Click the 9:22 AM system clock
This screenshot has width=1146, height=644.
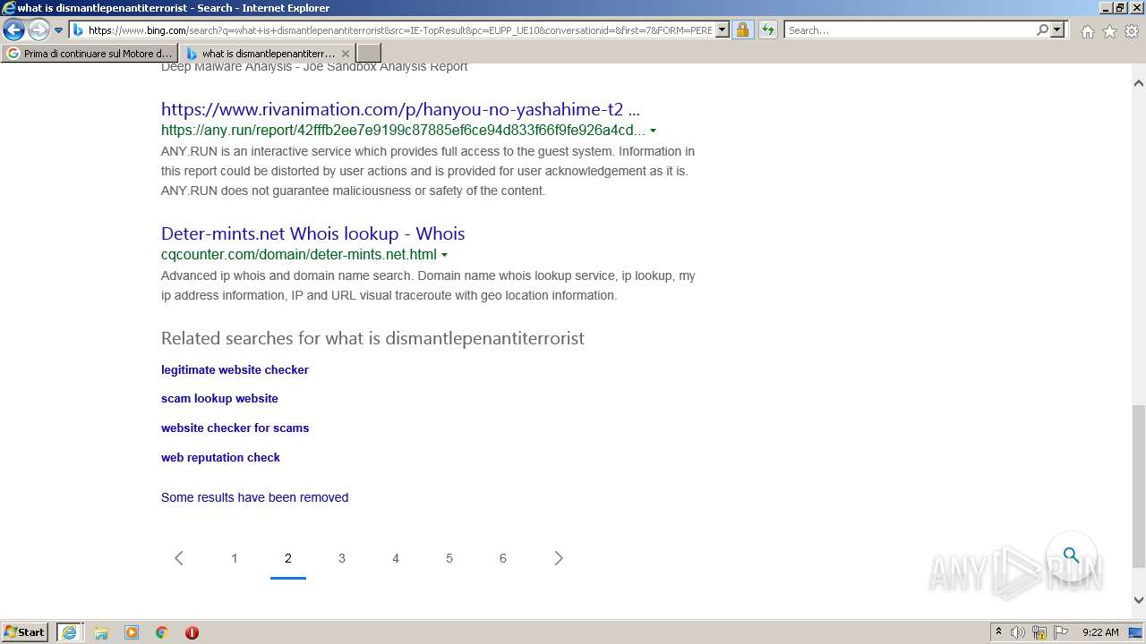click(1100, 632)
